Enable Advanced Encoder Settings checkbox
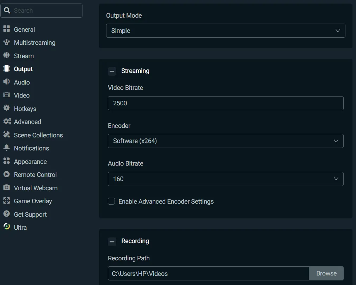The image size is (356, 285). [111, 202]
